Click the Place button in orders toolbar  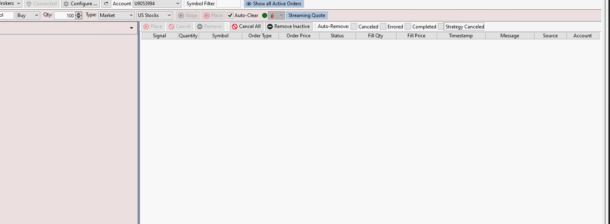tap(153, 26)
